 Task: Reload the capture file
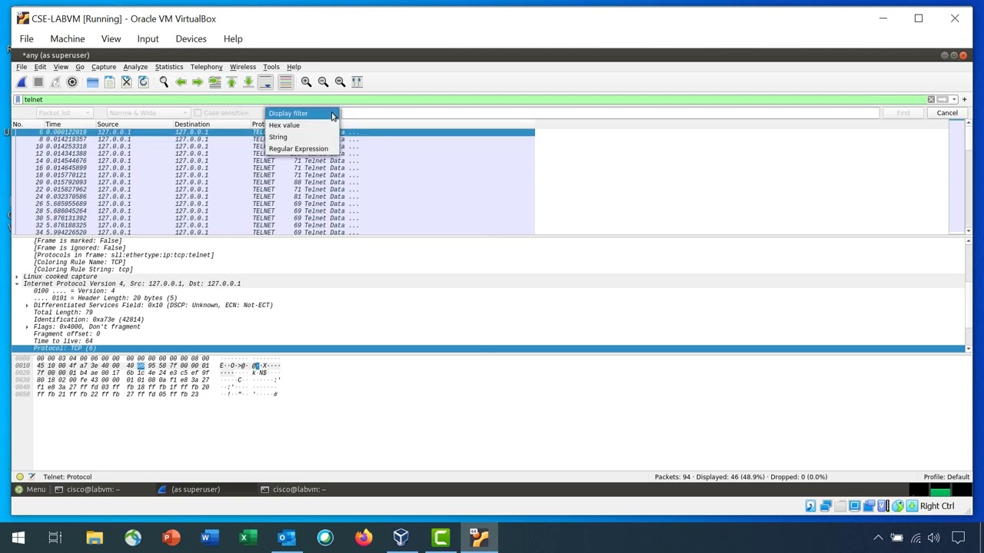(143, 81)
